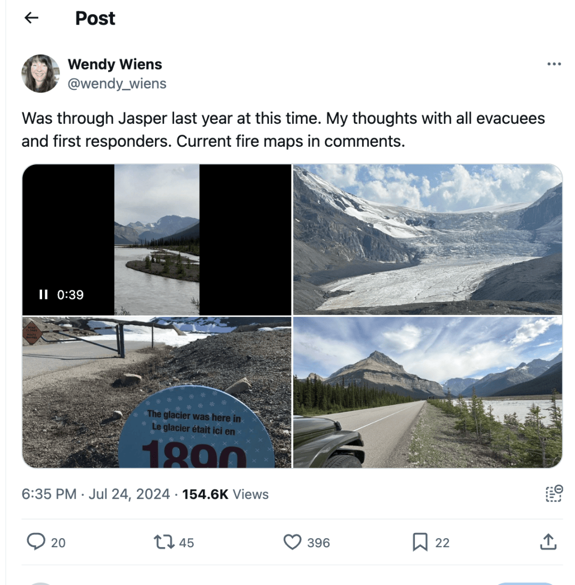This screenshot has height=585, width=575.
Task: Open the glacier landscape photo
Action: click(x=428, y=239)
